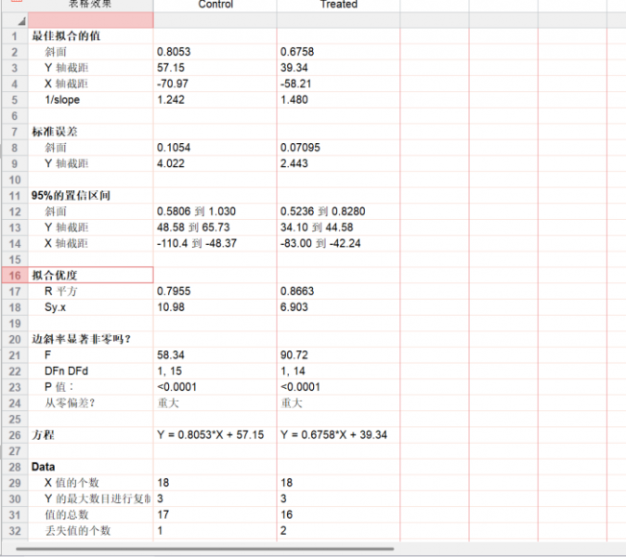The image size is (626, 557).
Task: Select the Treated column header
Action: pos(338,5)
